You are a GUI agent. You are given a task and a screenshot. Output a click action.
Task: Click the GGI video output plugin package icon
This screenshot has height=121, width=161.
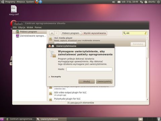coord(51,93)
